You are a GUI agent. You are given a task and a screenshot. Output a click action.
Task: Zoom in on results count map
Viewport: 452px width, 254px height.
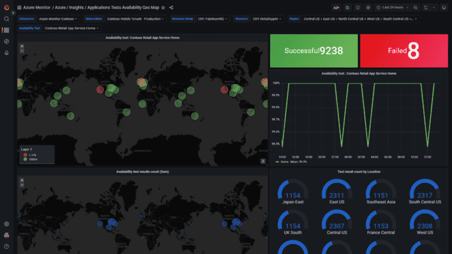click(22, 181)
